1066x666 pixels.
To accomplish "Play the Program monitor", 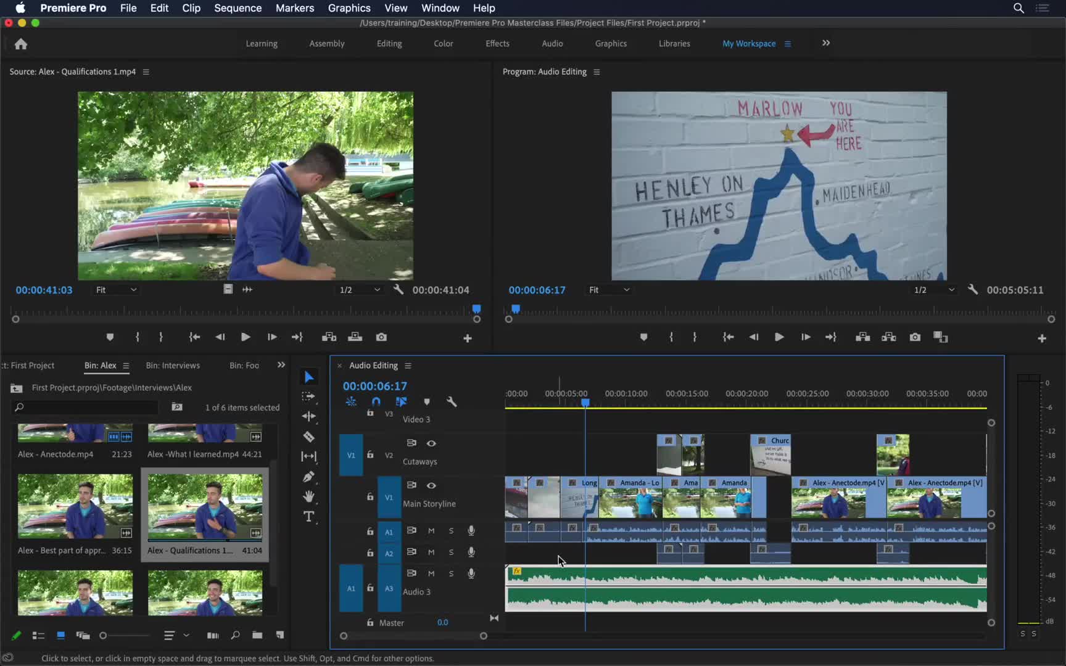I will [x=779, y=337].
